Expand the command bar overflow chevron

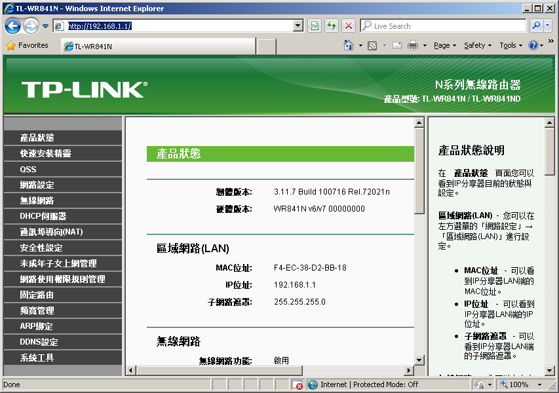click(550, 41)
